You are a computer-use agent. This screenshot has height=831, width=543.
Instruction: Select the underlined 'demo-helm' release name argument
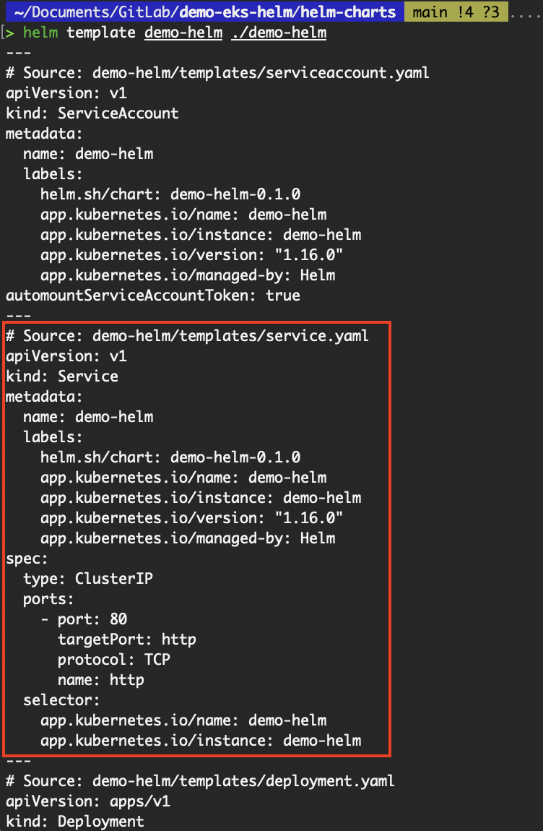(x=183, y=33)
